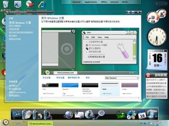Click the green crocodile dock icon
This screenshot has height=126, width=169.
(x=121, y=115)
